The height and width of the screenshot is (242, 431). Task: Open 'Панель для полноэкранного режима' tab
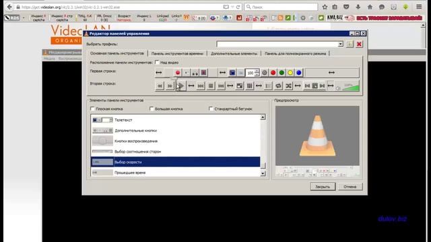[x=295, y=54]
